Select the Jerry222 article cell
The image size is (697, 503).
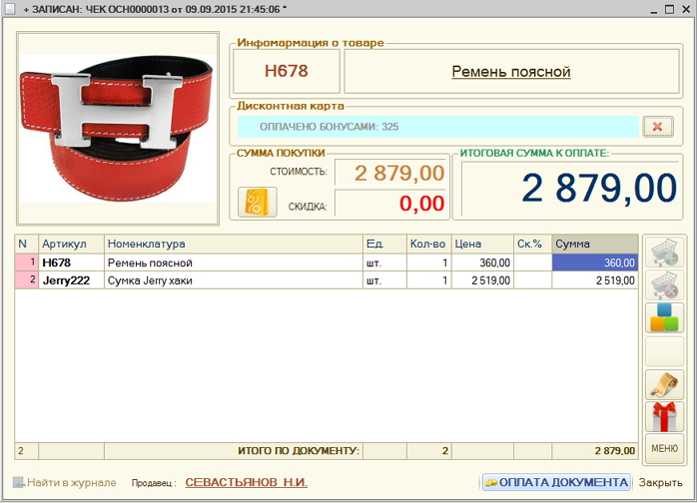71,280
